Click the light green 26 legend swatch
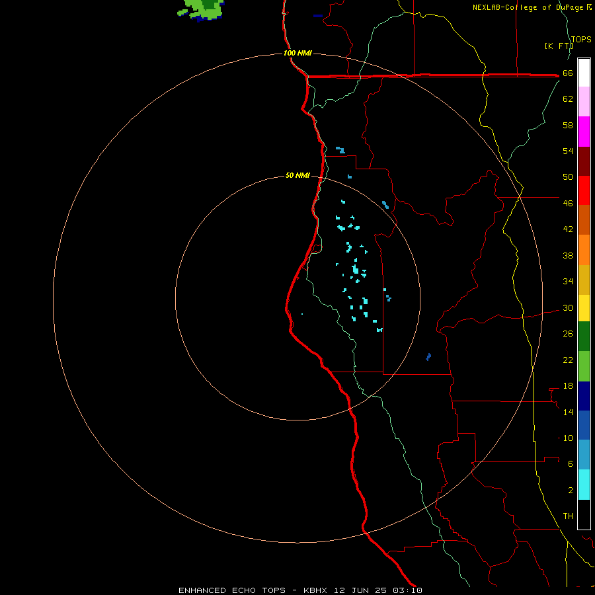This screenshot has width=595, height=595. click(584, 366)
